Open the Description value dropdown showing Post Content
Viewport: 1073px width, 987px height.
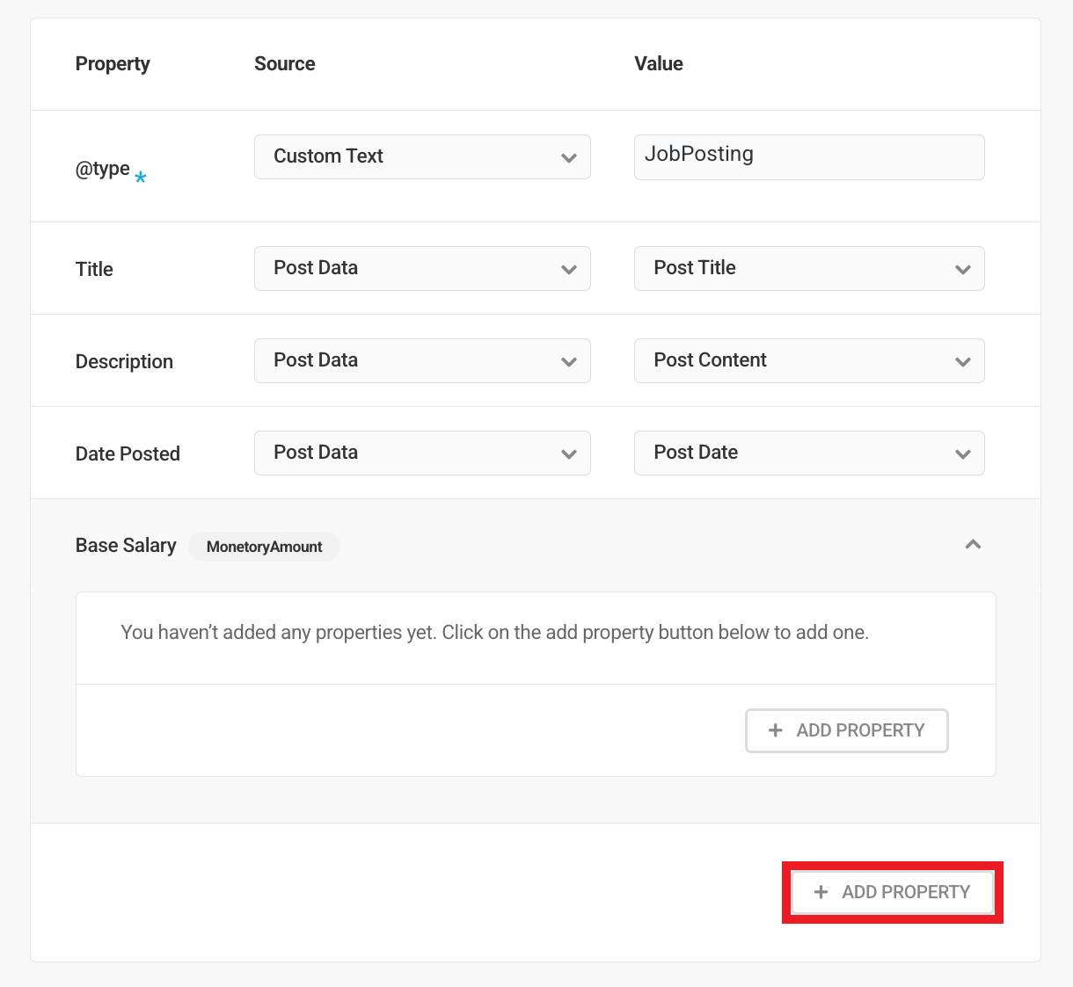point(809,360)
